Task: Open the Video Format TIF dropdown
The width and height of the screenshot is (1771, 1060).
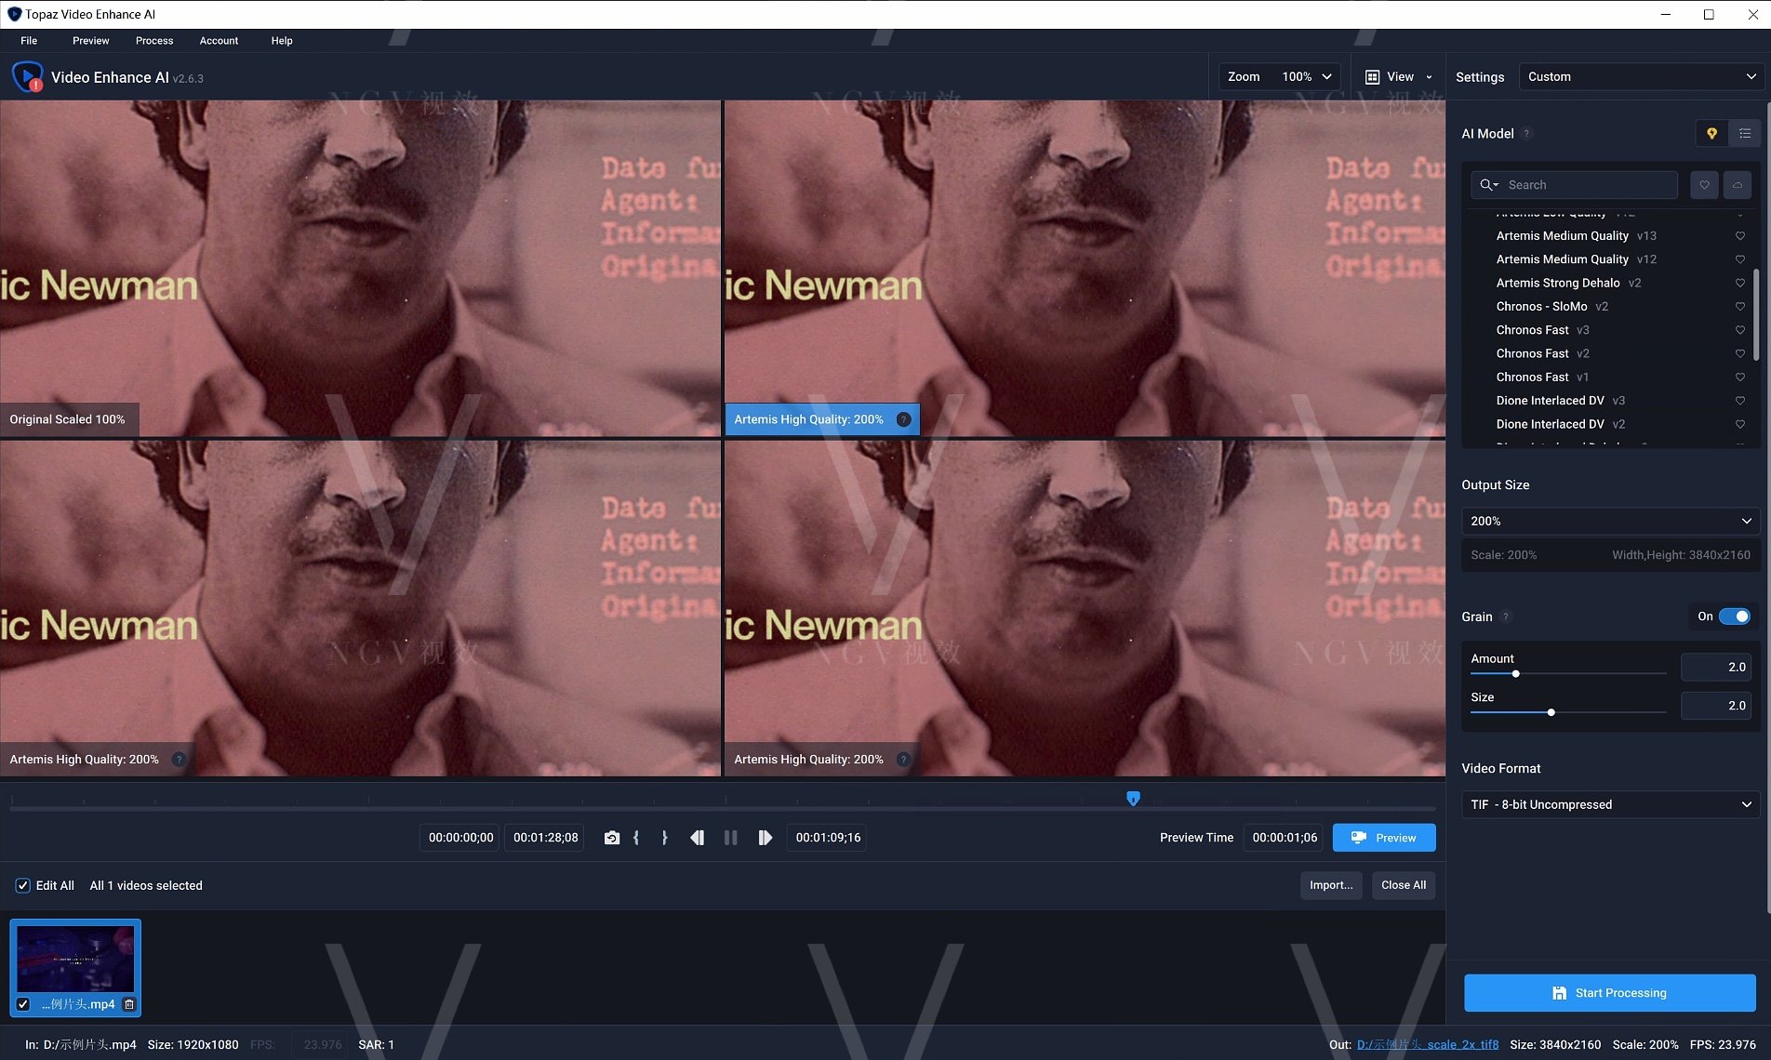Action: (1610, 805)
